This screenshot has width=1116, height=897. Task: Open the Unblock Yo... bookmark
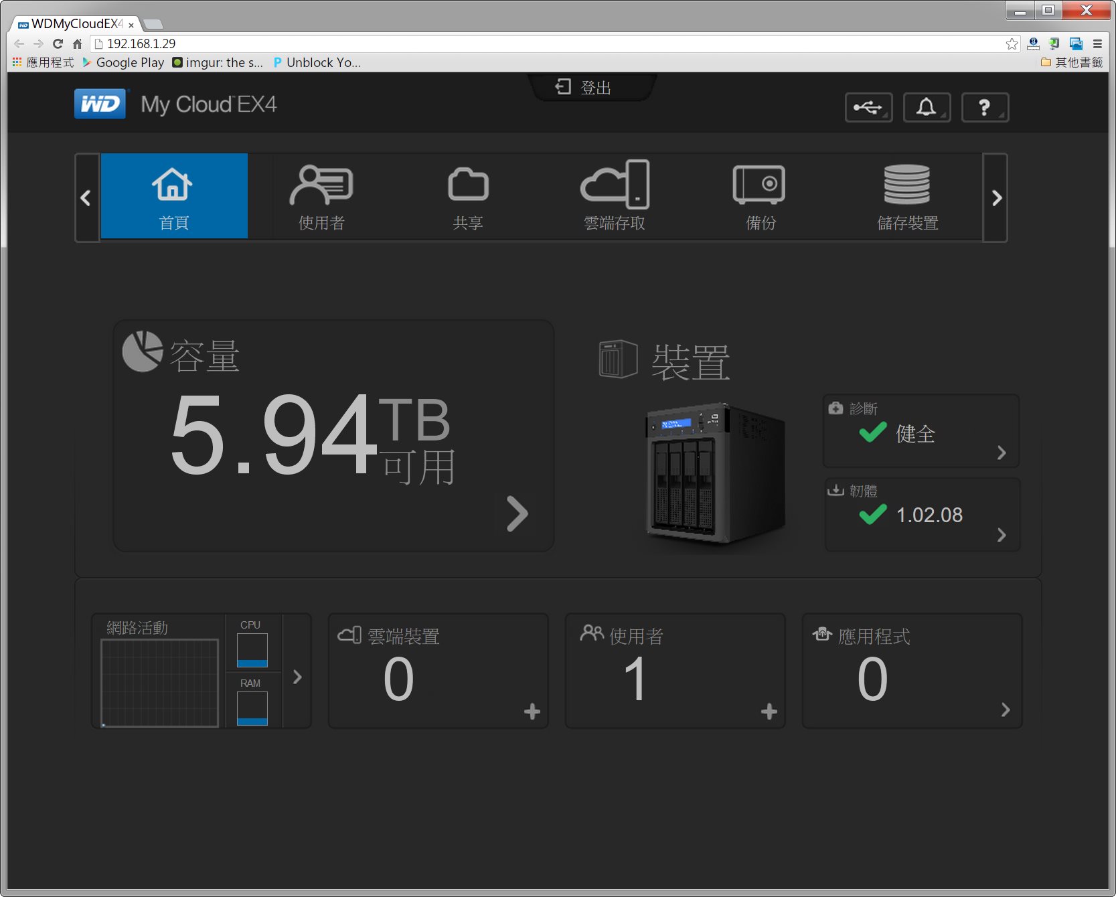pos(317,62)
